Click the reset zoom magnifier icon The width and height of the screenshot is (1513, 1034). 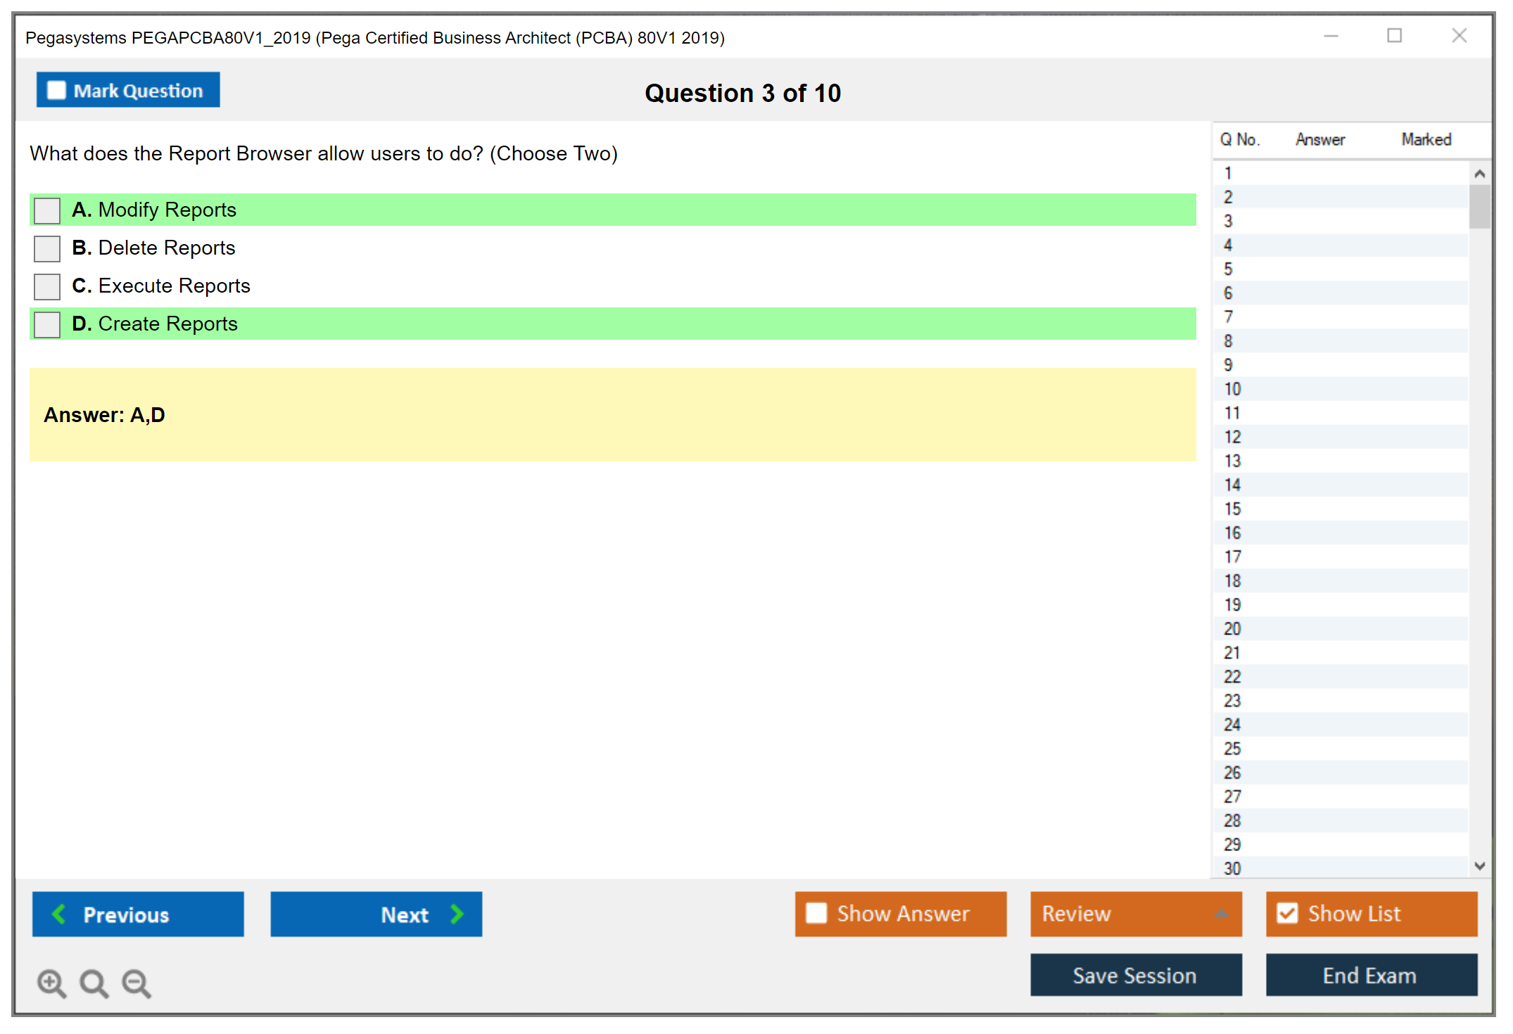[94, 983]
